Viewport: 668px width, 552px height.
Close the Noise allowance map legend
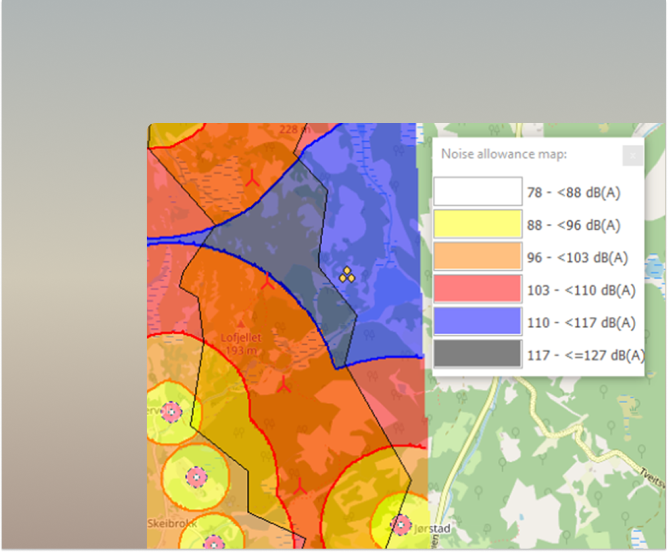632,156
